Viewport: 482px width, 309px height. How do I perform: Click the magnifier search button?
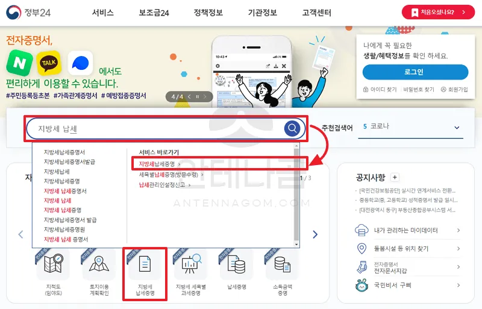coord(292,128)
